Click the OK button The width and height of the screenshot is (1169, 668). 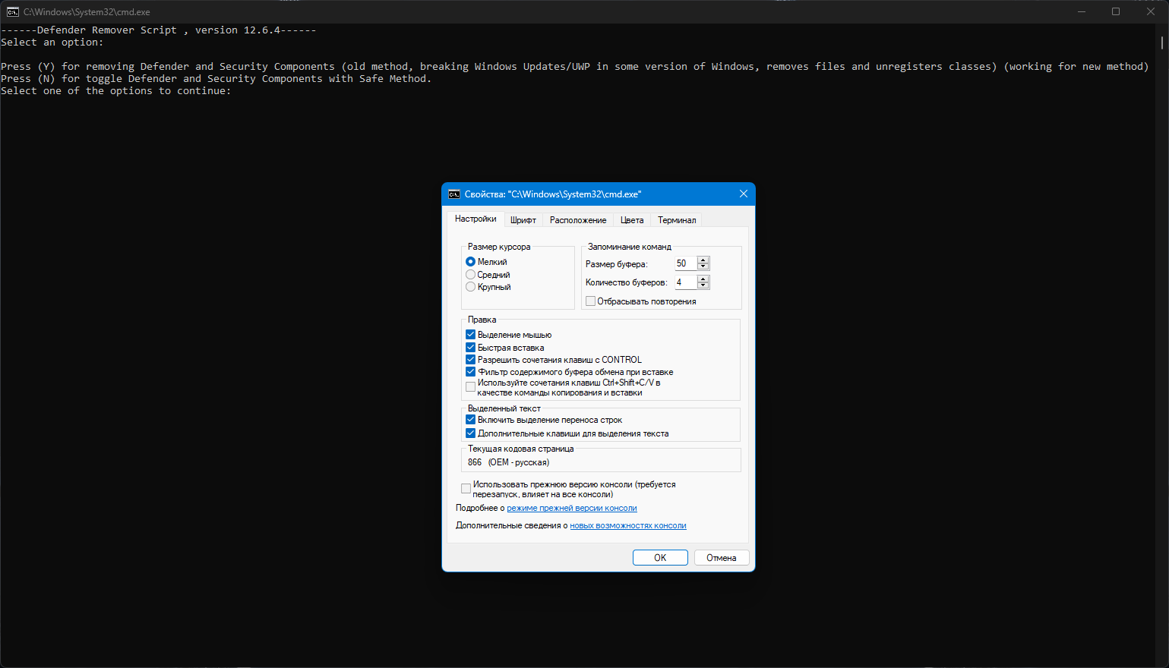click(660, 558)
